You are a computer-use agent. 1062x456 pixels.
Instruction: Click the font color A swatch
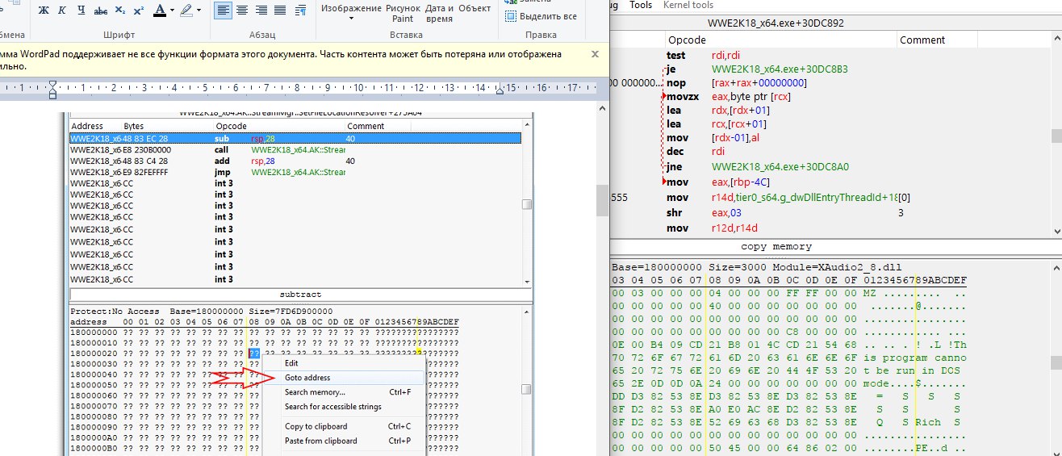[x=159, y=10]
